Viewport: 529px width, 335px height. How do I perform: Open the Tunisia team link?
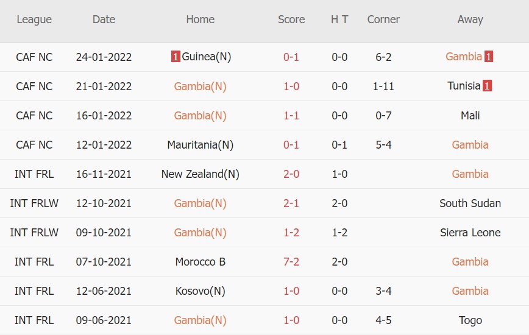pos(464,86)
